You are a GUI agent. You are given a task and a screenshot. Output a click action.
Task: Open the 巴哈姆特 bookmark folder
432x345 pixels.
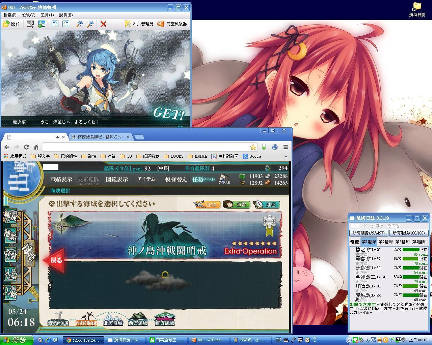coord(65,156)
